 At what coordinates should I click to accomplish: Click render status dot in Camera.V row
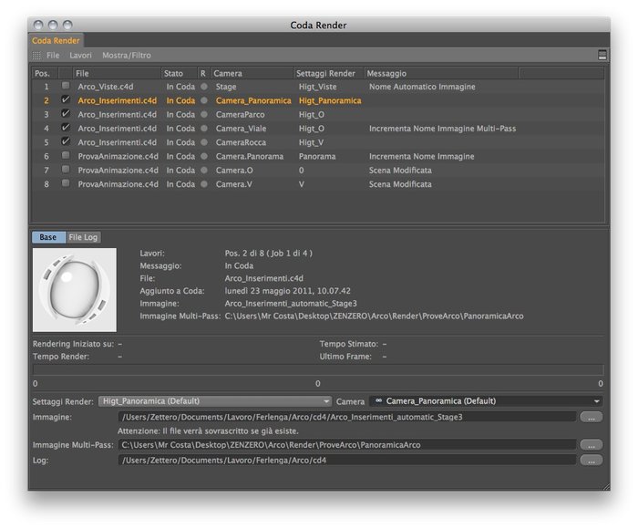(204, 184)
